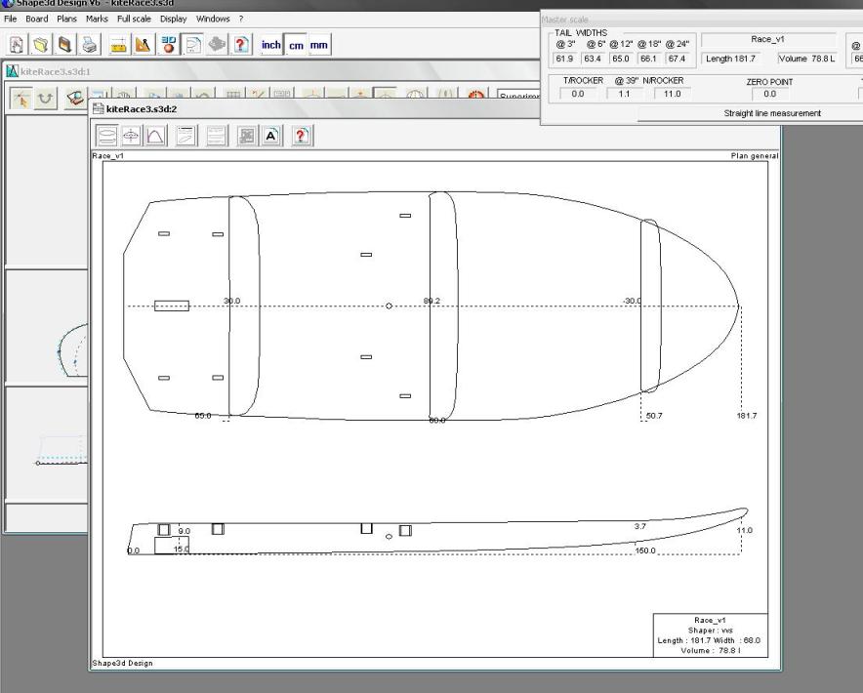Click the curve profile icon in plan toolbar
This screenshot has height=693, width=863.
pos(155,137)
